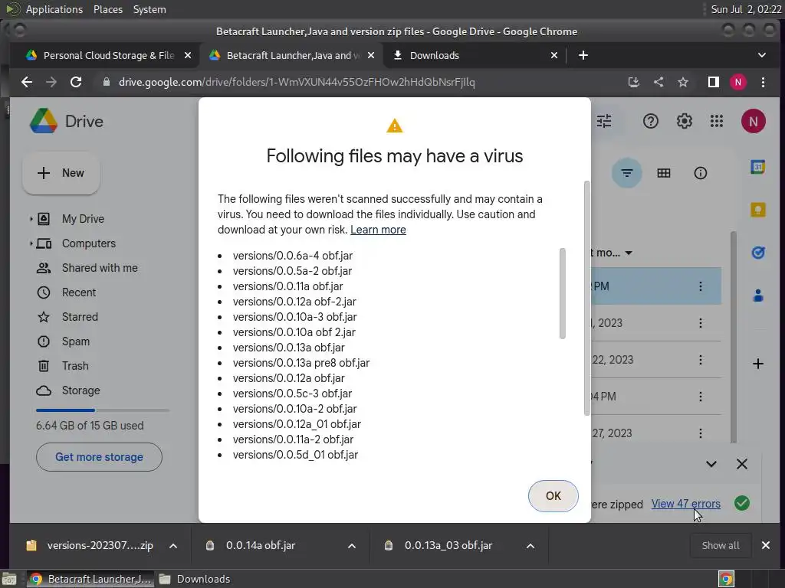The height and width of the screenshot is (588, 785).
Task: Go back with browser back arrow
Action: click(27, 82)
